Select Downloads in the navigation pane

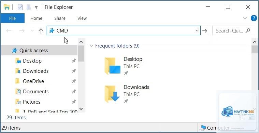[36, 71]
